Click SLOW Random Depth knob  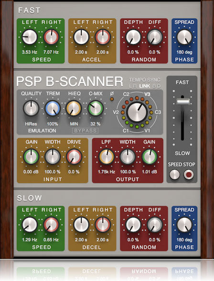click(x=133, y=225)
